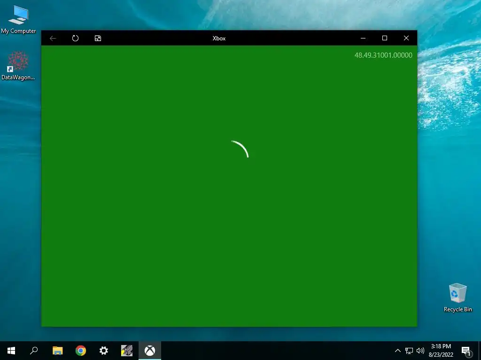Open Google Chrome from the taskbar

(x=81, y=351)
